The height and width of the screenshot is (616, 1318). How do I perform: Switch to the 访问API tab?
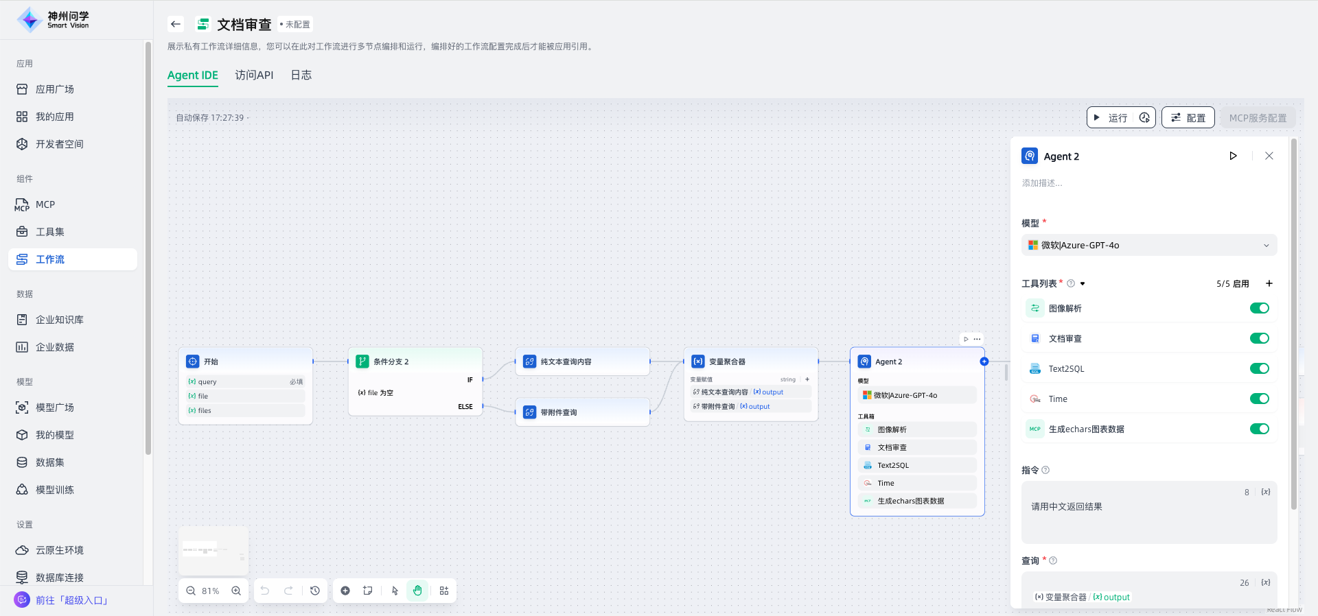tap(254, 75)
